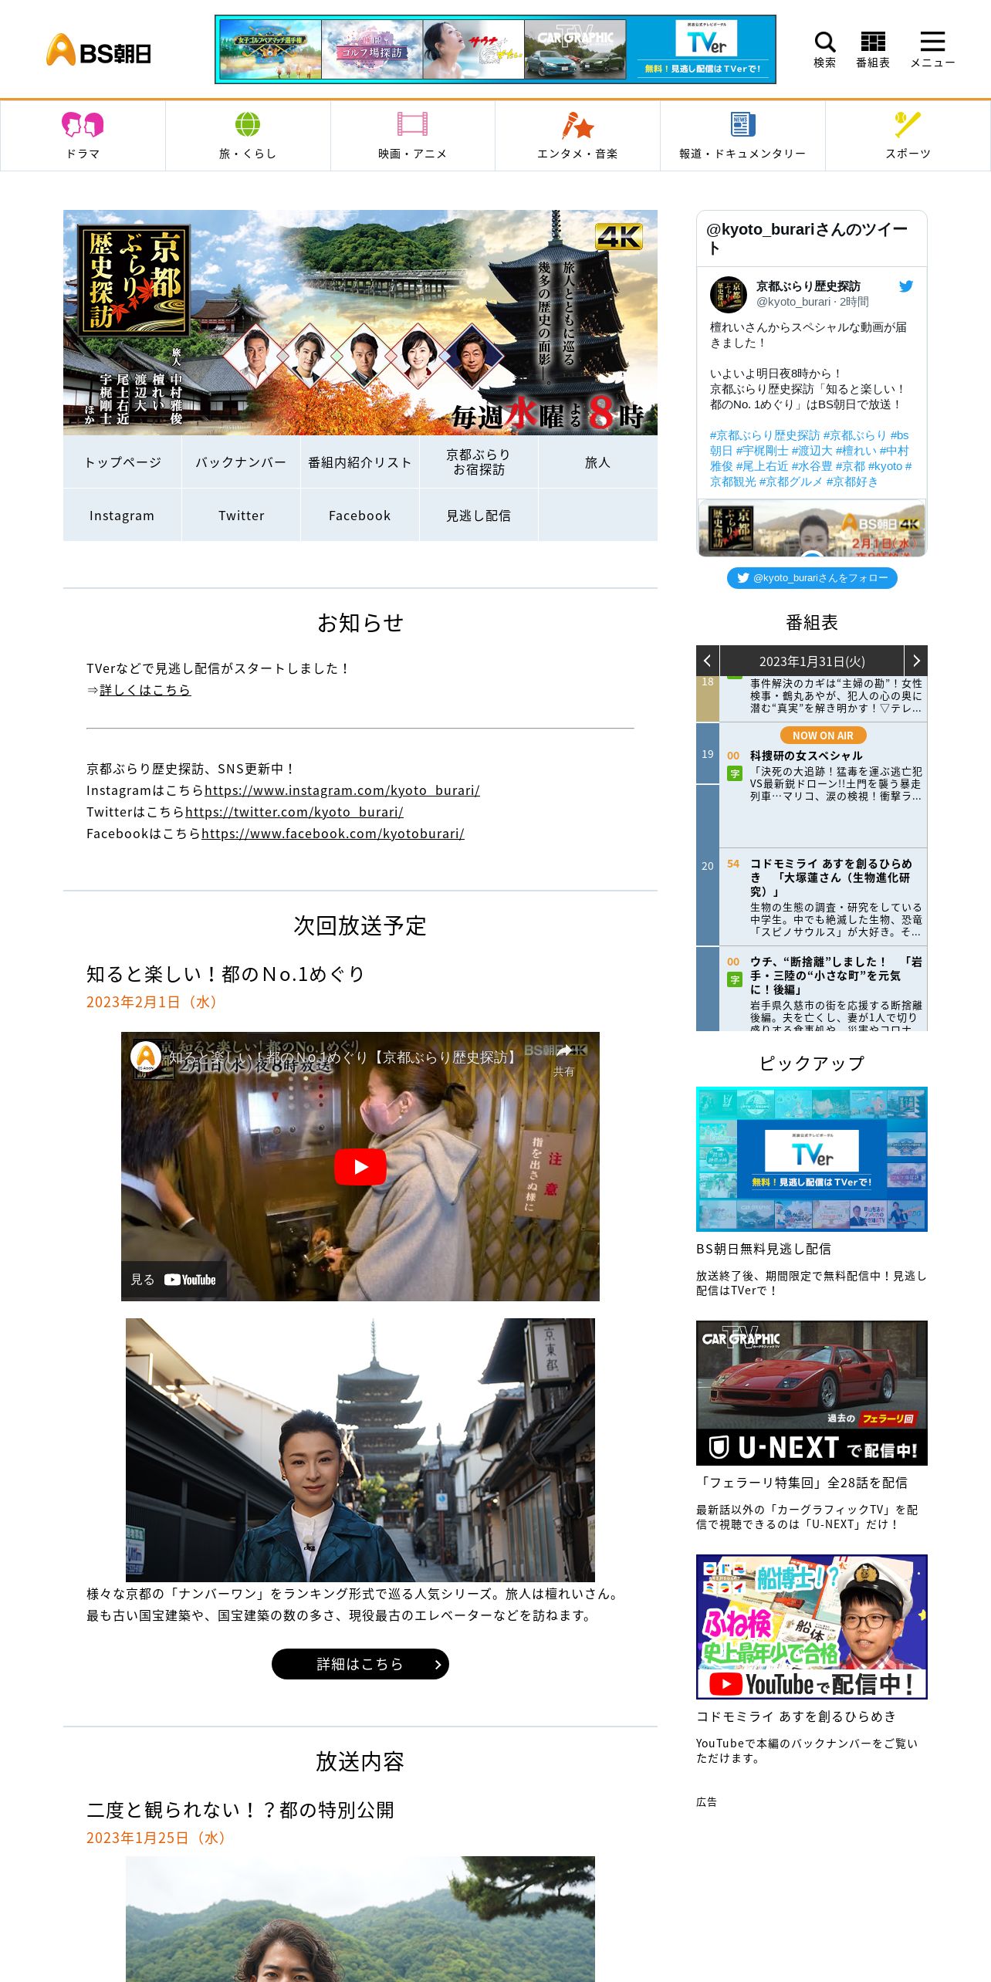Click the date 2023年1月31日(火) header
The height and width of the screenshot is (1982, 991).
(x=812, y=661)
